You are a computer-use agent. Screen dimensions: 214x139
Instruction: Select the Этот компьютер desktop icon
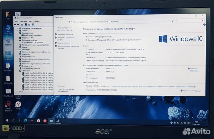pos(8,30)
